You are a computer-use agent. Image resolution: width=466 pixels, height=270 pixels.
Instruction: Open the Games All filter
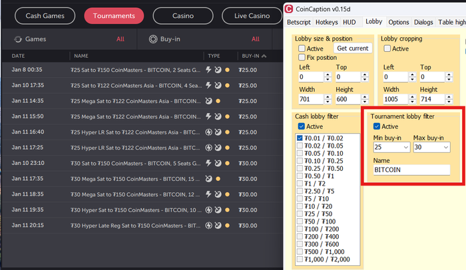(120, 39)
